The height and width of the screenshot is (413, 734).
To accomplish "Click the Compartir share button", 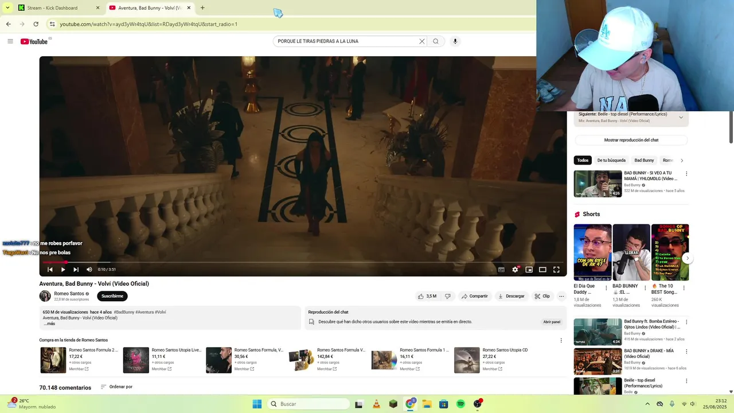I will tap(475, 296).
